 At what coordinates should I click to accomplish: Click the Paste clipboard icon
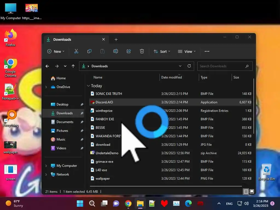[103, 51]
